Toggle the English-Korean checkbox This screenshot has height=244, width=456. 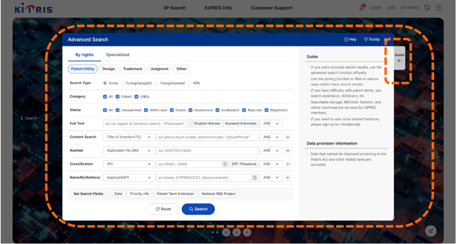click(192, 124)
